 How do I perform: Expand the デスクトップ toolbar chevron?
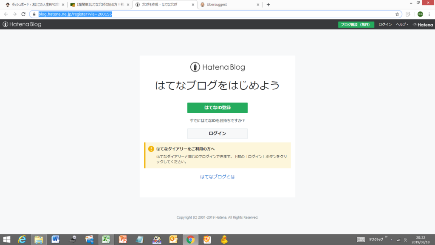pos(386,237)
